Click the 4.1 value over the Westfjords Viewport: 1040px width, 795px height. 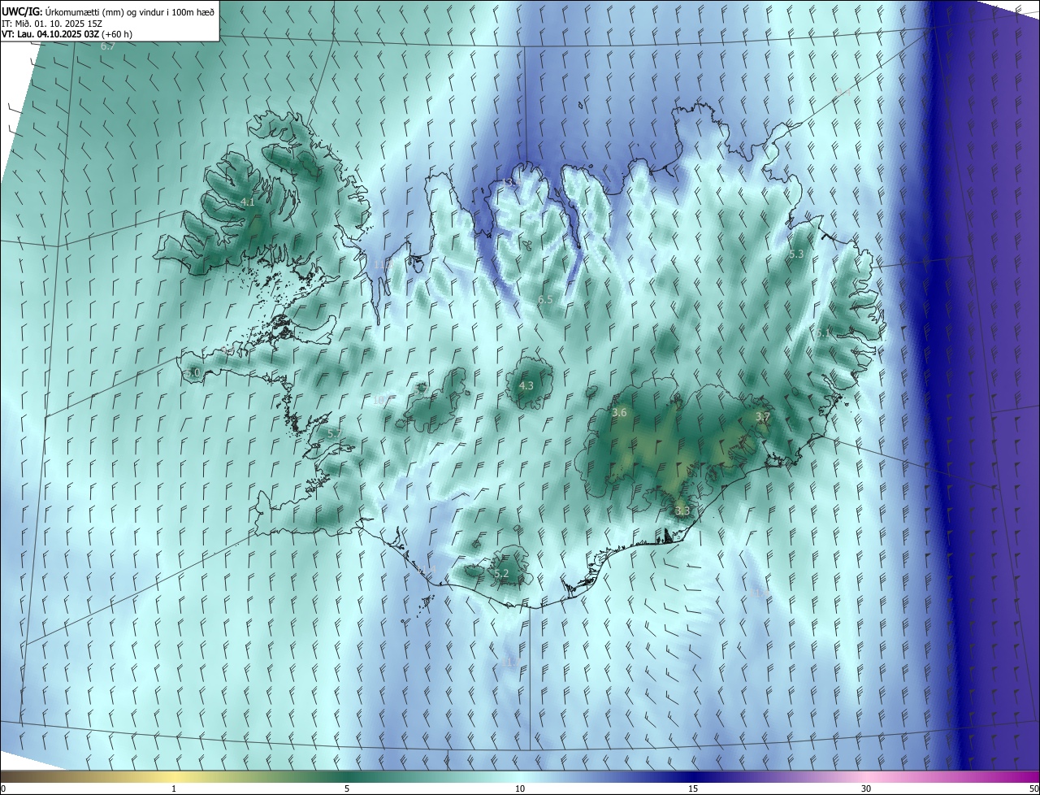pyautogui.click(x=248, y=202)
